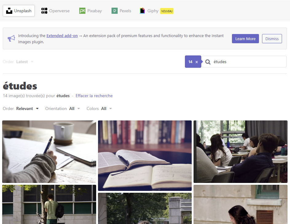Click the Pixabay logo icon
Screen dimensions: 290x224
pos(82,11)
